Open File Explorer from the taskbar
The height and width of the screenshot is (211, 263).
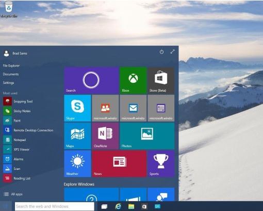click(x=131, y=206)
